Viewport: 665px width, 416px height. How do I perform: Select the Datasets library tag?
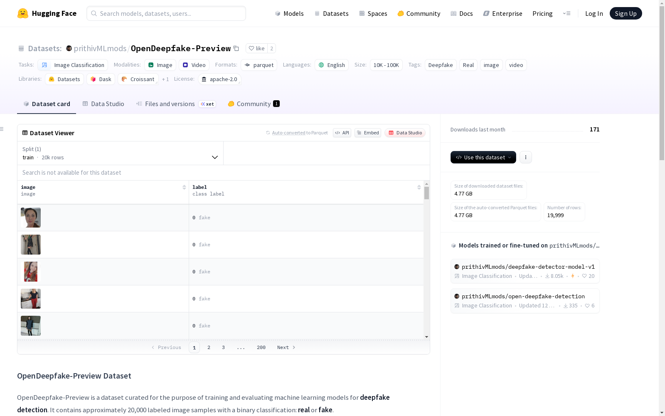point(64,79)
